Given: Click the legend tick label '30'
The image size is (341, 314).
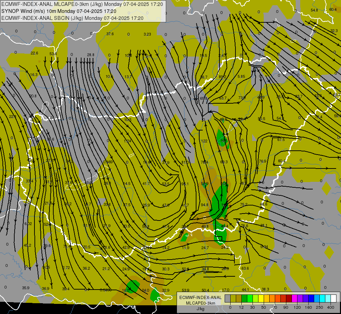Looking at the screenshot, I should [253, 307].
